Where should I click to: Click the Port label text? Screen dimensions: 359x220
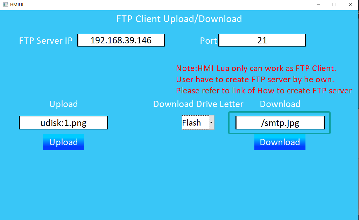click(x=208, y=41)
